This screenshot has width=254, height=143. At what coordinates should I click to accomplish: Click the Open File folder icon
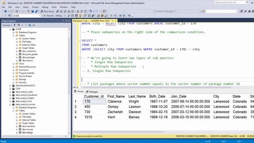[x=29, y=12]
